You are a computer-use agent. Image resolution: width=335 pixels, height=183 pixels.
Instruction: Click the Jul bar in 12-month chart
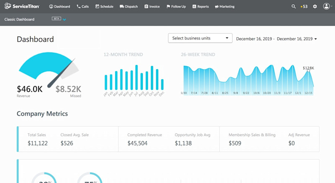point(137,78)
